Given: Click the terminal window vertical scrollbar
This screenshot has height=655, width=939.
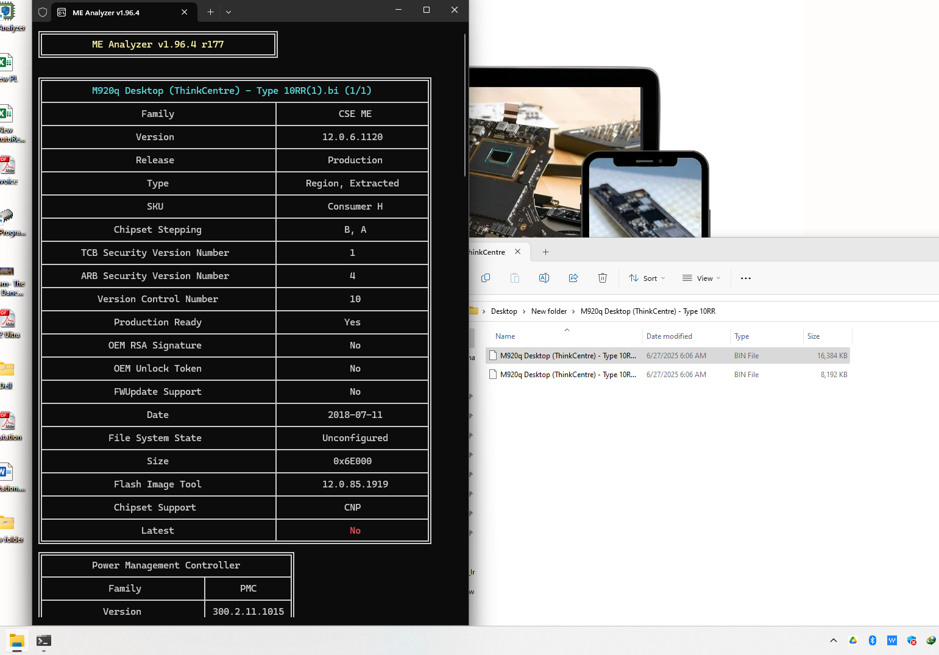Looking at the screenshot, I should [466, 105].
